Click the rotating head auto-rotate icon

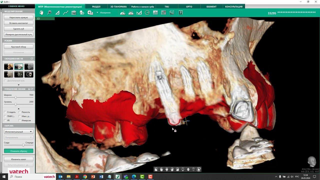pos(199,169)
